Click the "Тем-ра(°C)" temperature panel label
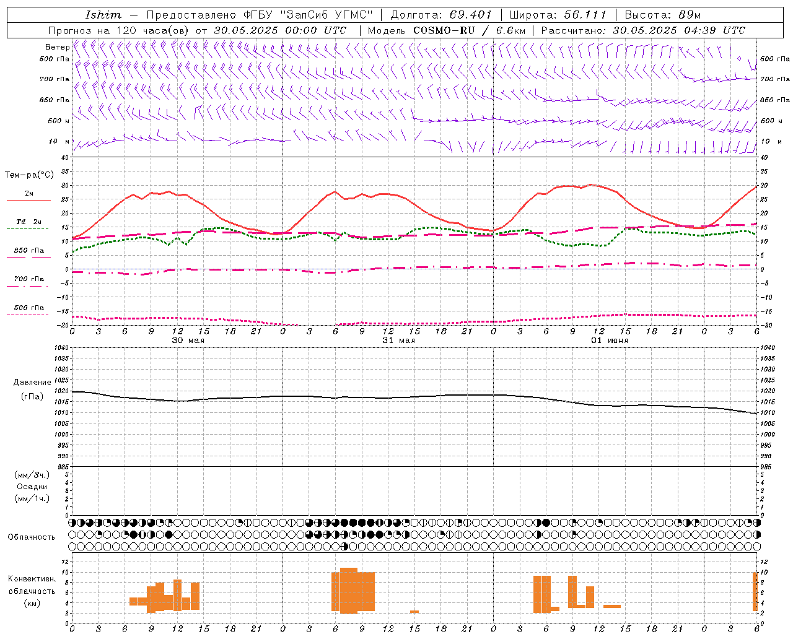 point(29,175)
